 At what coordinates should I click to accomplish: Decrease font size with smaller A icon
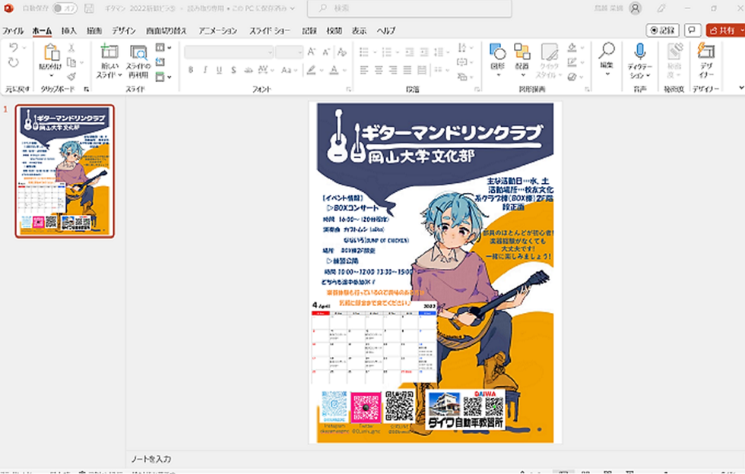326,52
